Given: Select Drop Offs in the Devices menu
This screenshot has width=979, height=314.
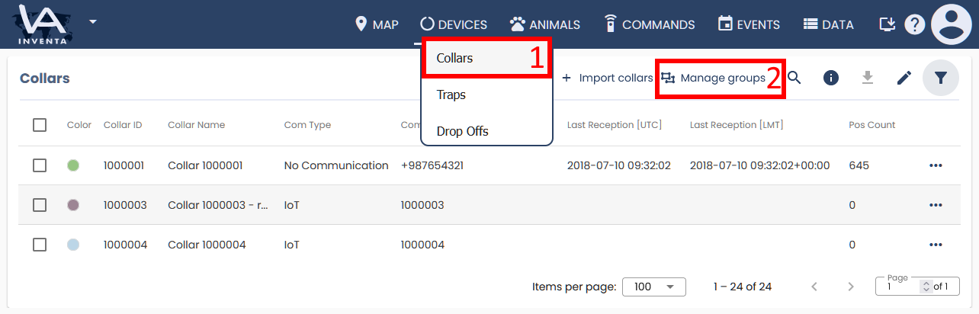Looking at the screenshot, I should pyautogui.click(x=462, y=131).
